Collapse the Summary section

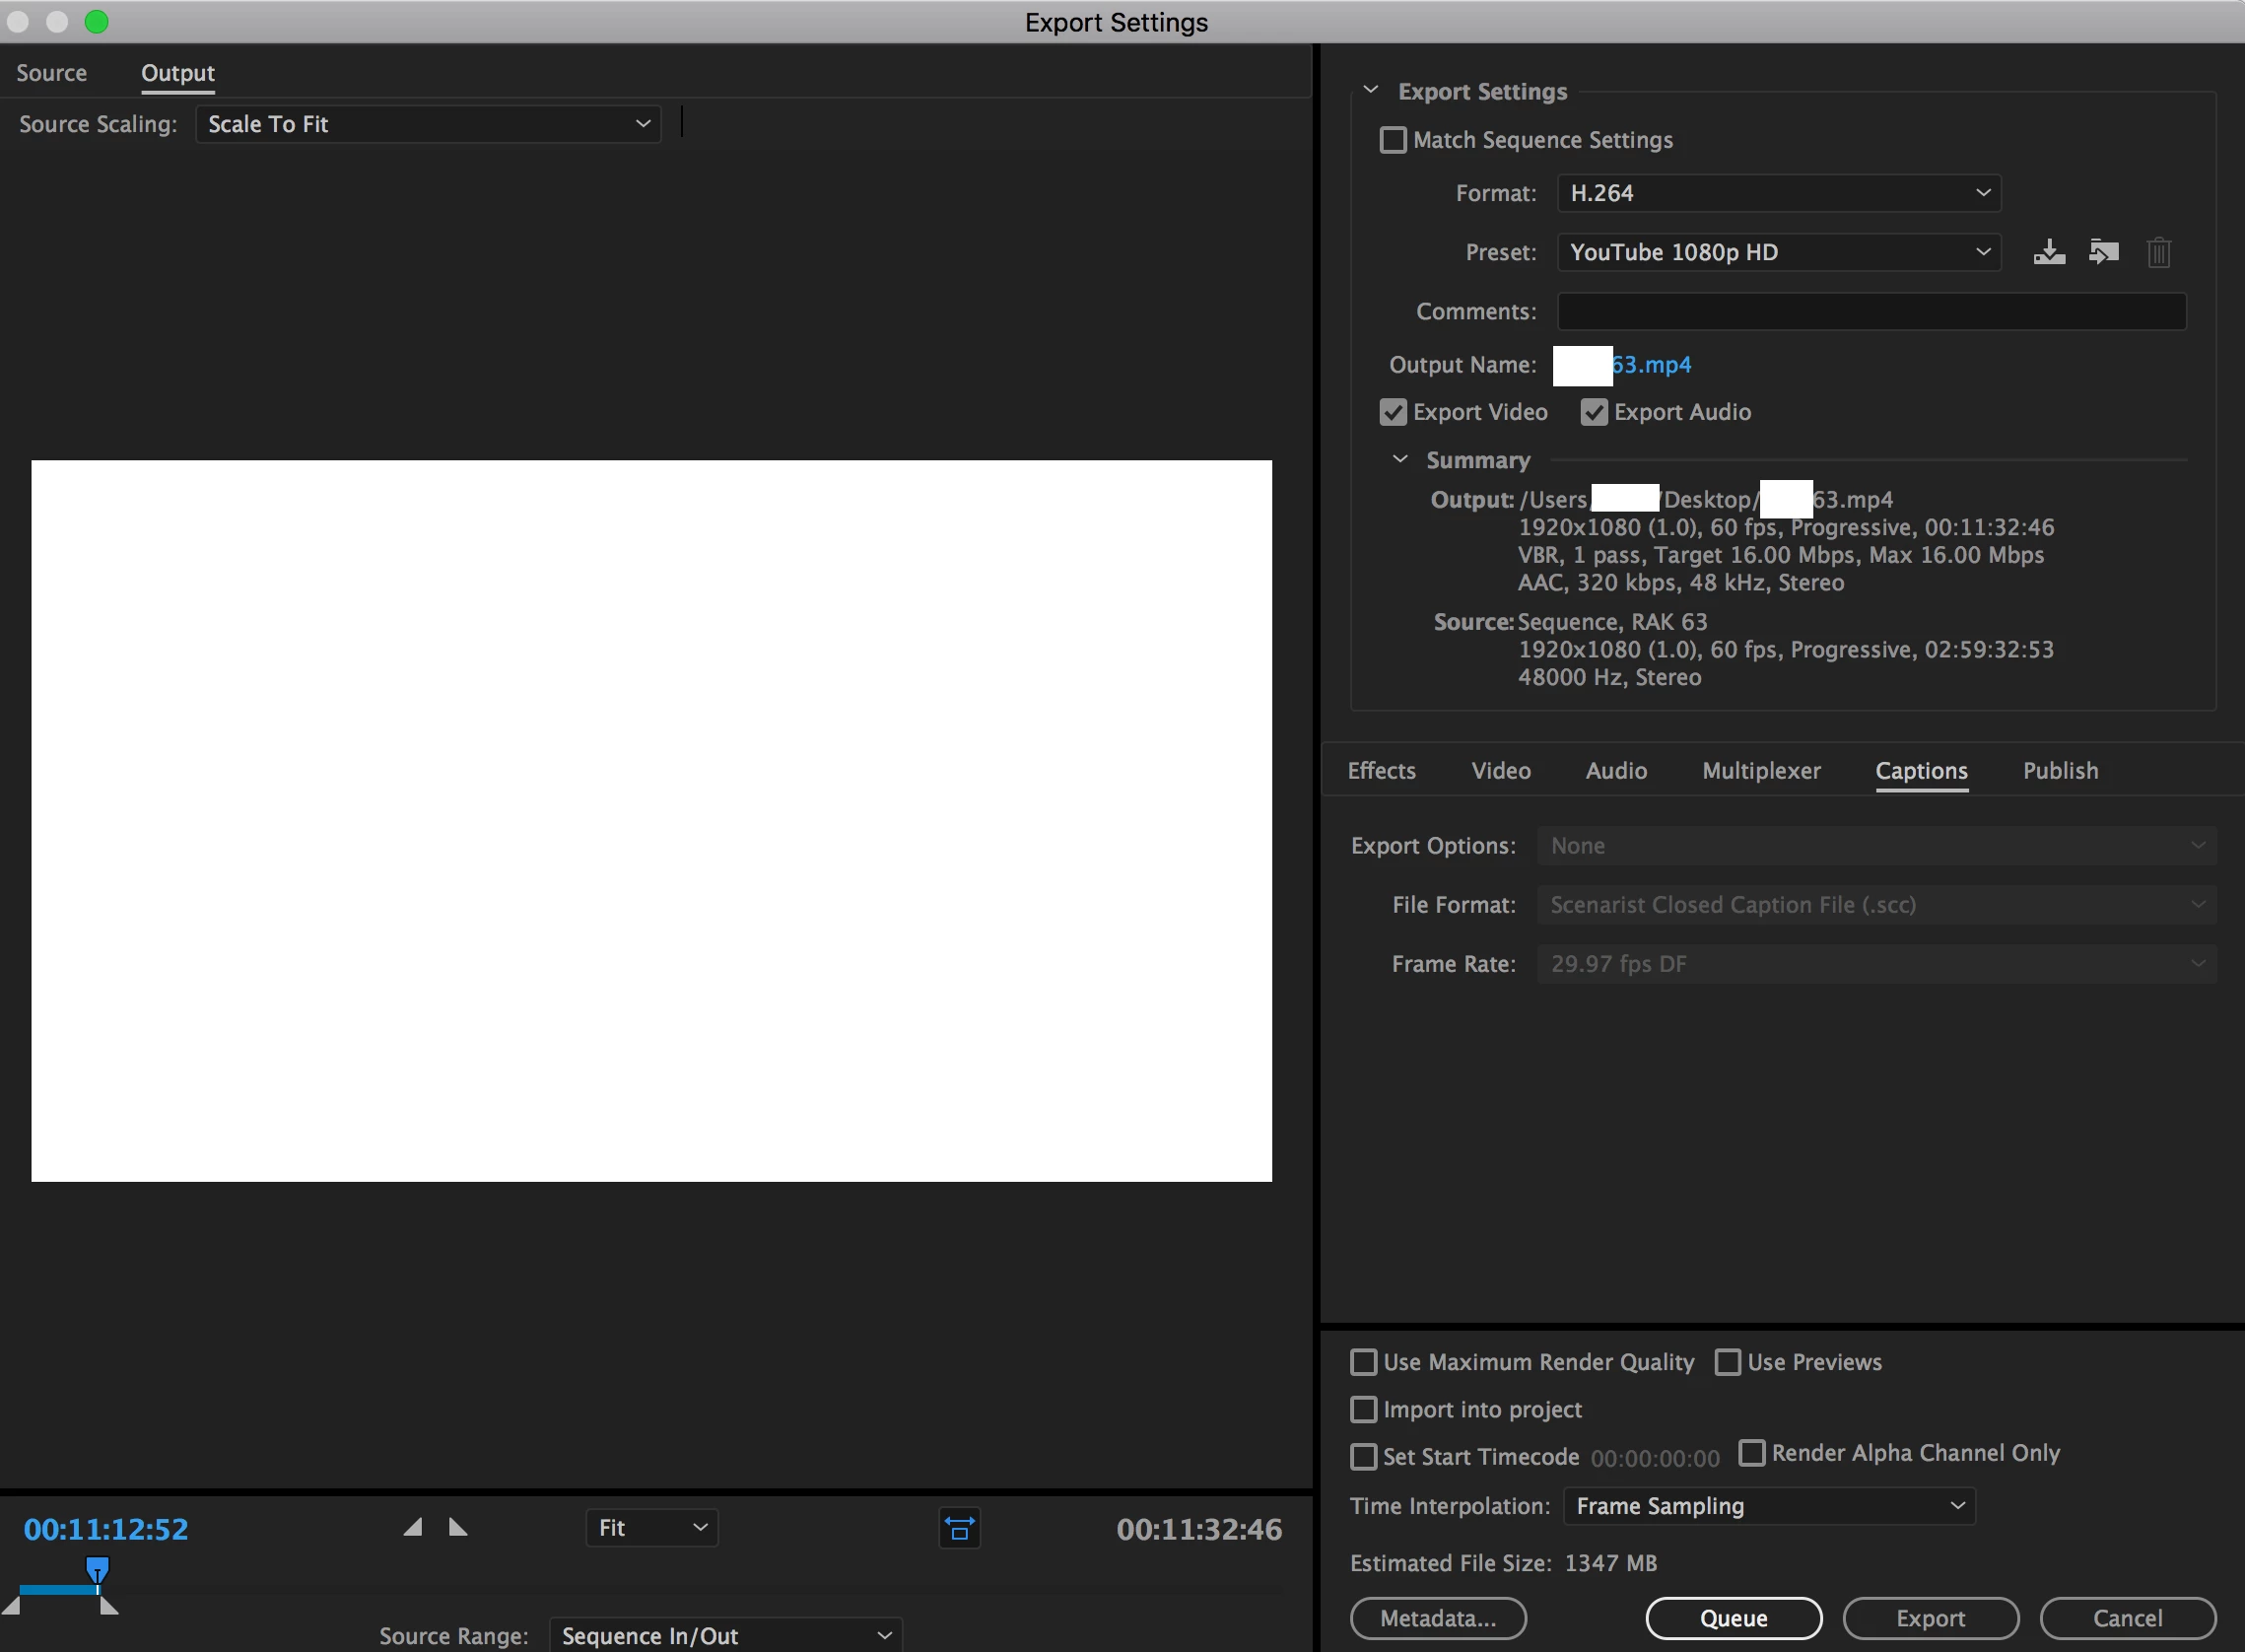click(1400, 459)
